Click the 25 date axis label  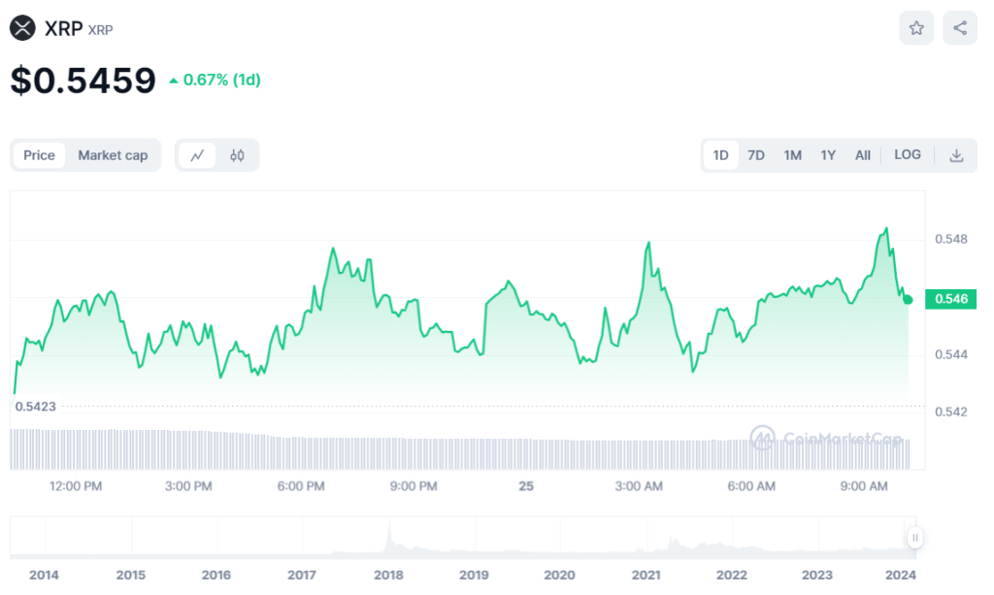pyautogui.click(x=525, y=486)
